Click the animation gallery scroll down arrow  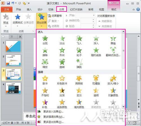[x=124, y=107]
